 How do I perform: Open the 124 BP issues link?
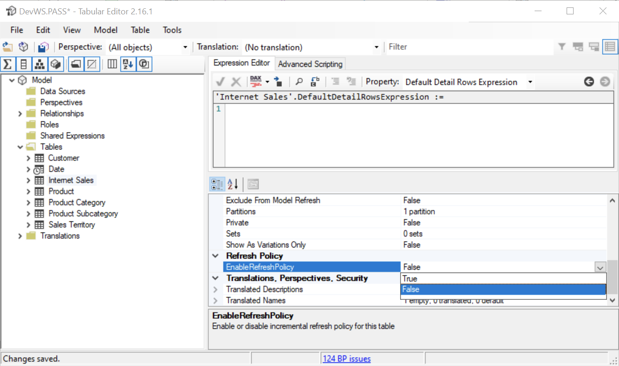tap(347, 359)
